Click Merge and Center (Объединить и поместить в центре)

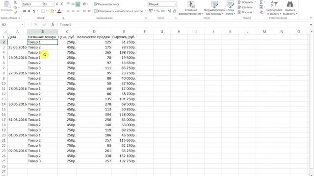118,11
